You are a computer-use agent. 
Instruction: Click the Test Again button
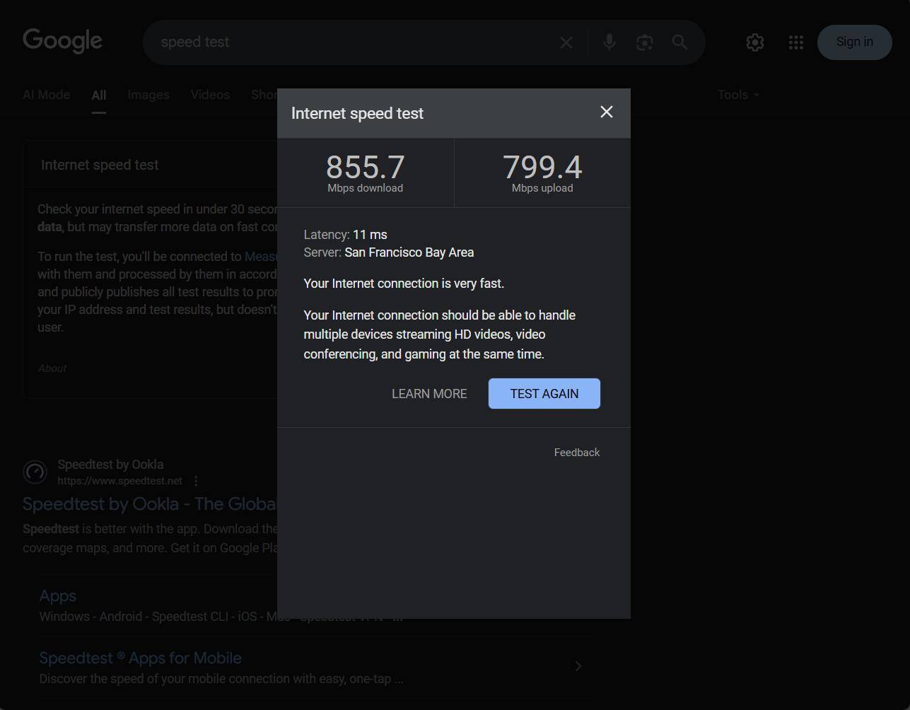544,394
